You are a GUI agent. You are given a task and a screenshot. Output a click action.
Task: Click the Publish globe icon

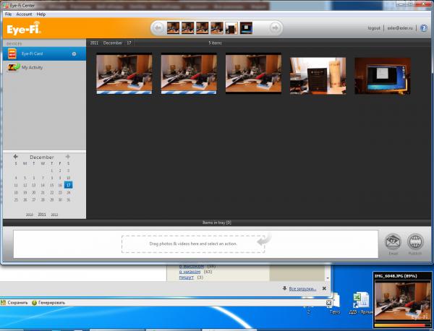click(415, 242)
